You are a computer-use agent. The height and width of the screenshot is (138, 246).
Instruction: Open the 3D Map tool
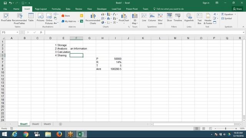(x=135, y=19)
